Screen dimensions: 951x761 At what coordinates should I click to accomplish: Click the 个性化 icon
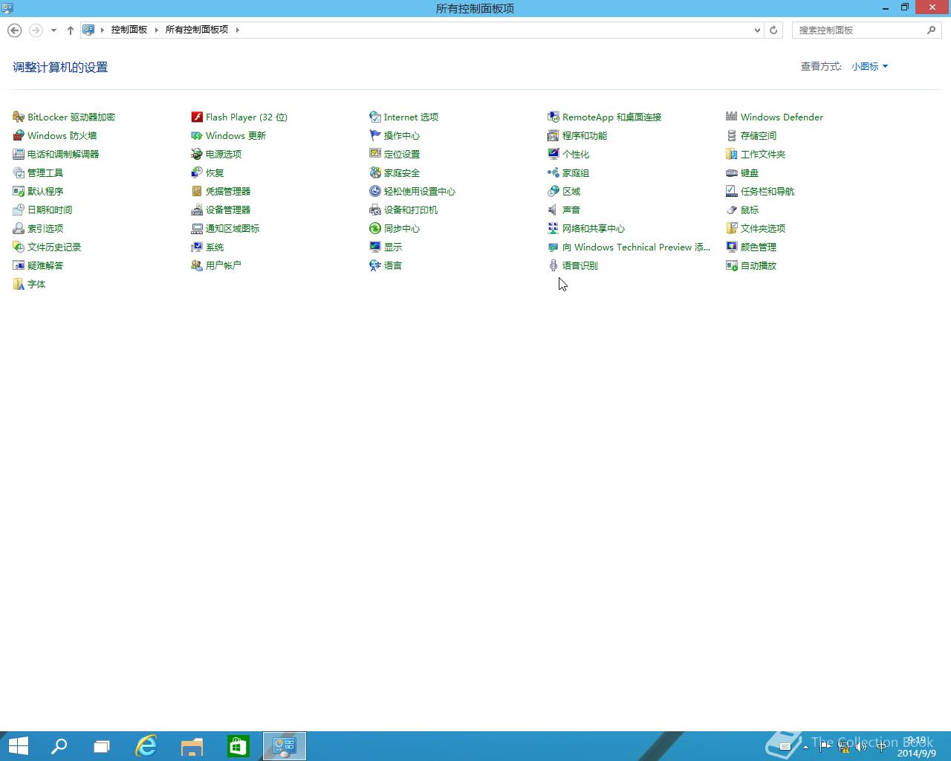554,154
